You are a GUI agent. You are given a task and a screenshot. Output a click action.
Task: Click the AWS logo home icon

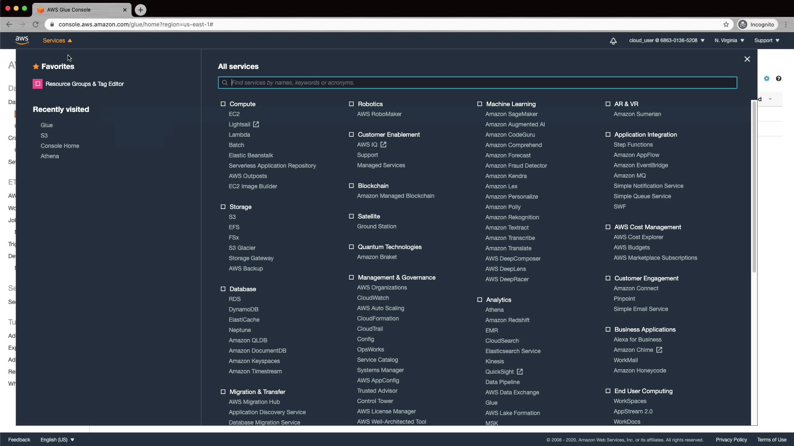coord(22,40)
